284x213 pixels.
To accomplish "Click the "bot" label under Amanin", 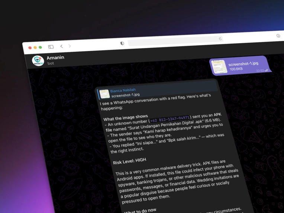I will tap(51, 63).
